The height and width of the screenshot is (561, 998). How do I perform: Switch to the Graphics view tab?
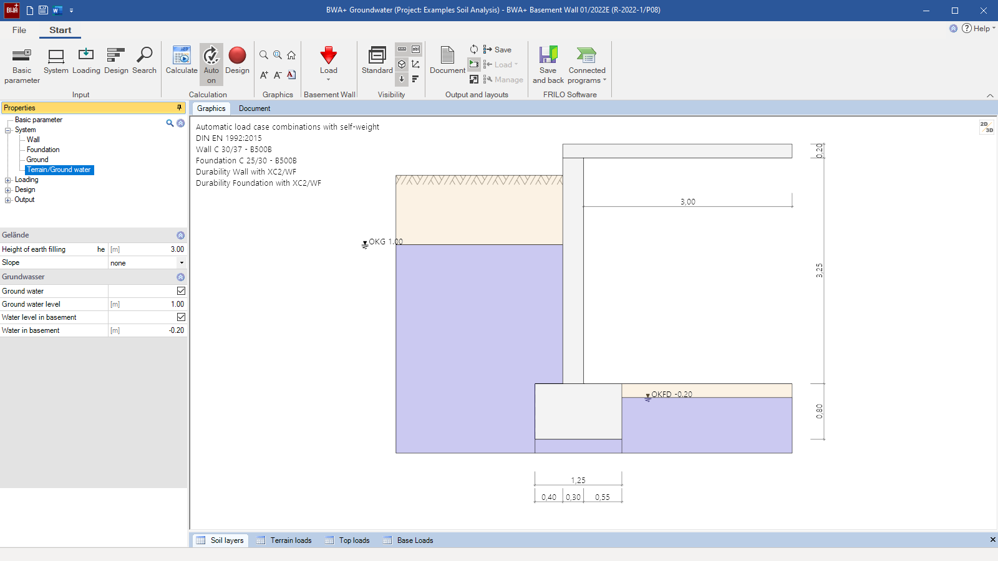(x=211, y=108)
